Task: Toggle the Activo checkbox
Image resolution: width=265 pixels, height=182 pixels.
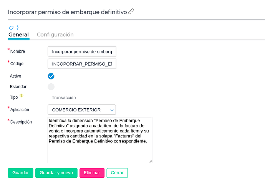Action: 51,76
